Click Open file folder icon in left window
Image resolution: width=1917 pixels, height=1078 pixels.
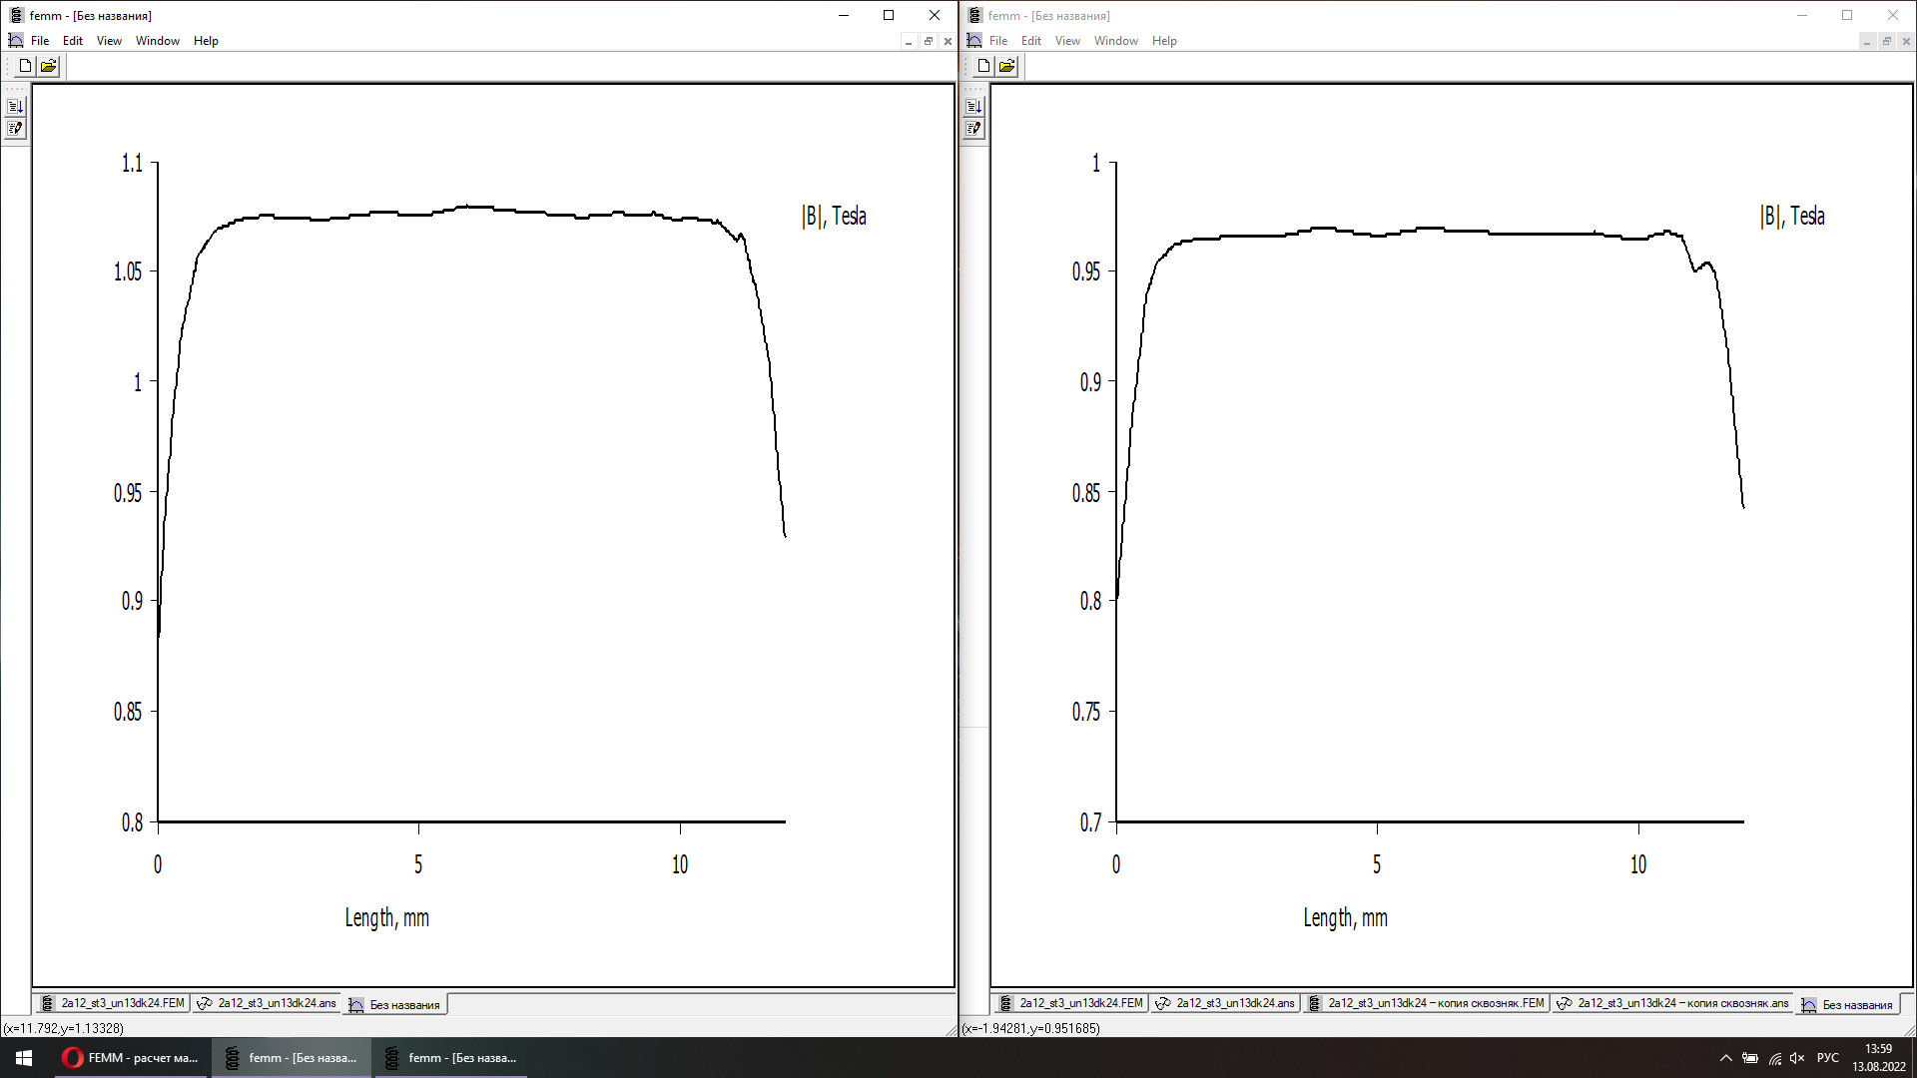pyautogui.click(x=48, y=66)
